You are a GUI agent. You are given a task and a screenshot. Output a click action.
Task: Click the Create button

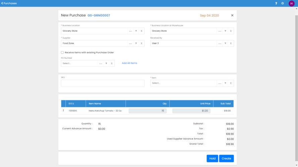[226, 158]
